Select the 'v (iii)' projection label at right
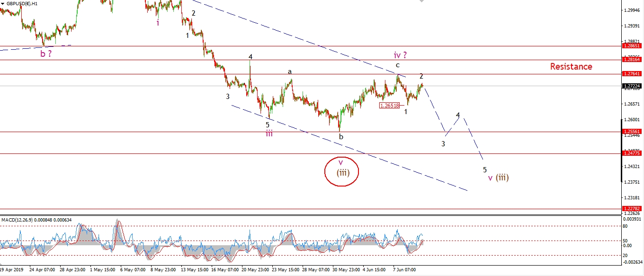Image resolution: width=644 pixels, height=276 pixels. click(x=499, y=178)
